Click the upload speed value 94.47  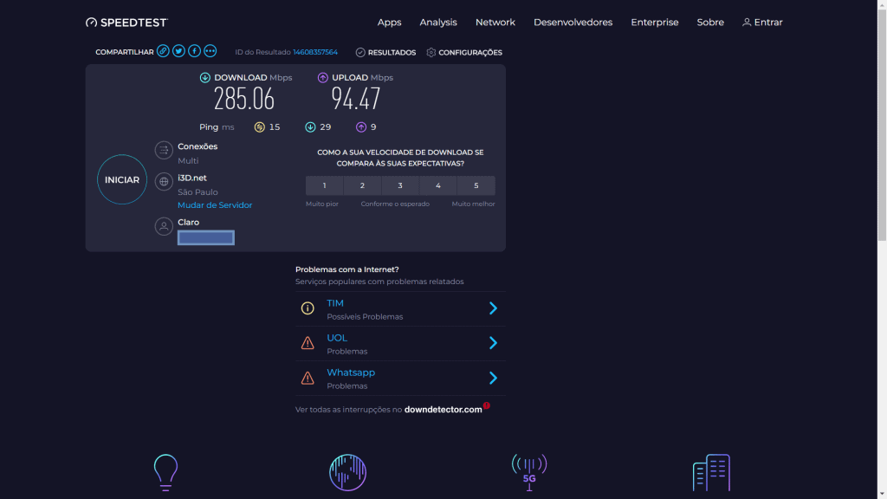point(355,99)
